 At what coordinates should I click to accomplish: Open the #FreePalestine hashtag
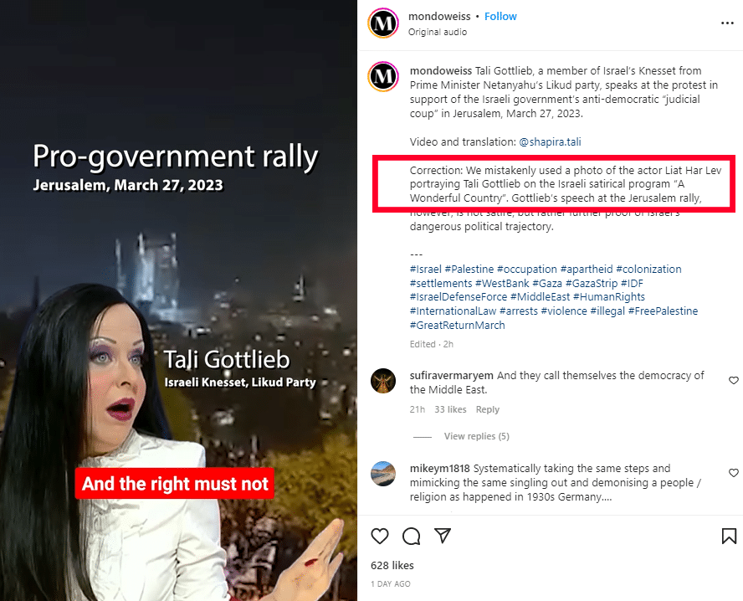tap(663, 311)
